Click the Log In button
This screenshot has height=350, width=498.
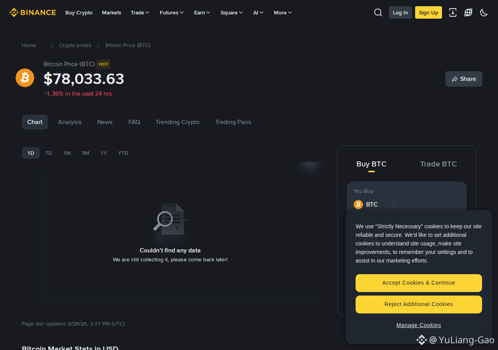[x=400, y=12]
